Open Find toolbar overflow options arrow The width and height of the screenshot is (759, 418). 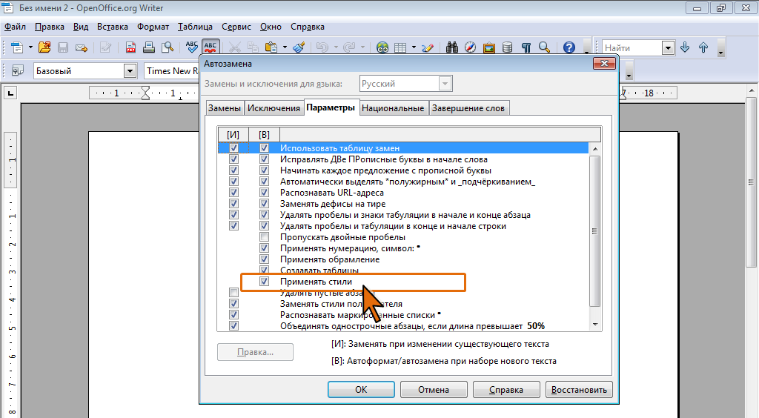pyautogui.click(x=720, y=48)
